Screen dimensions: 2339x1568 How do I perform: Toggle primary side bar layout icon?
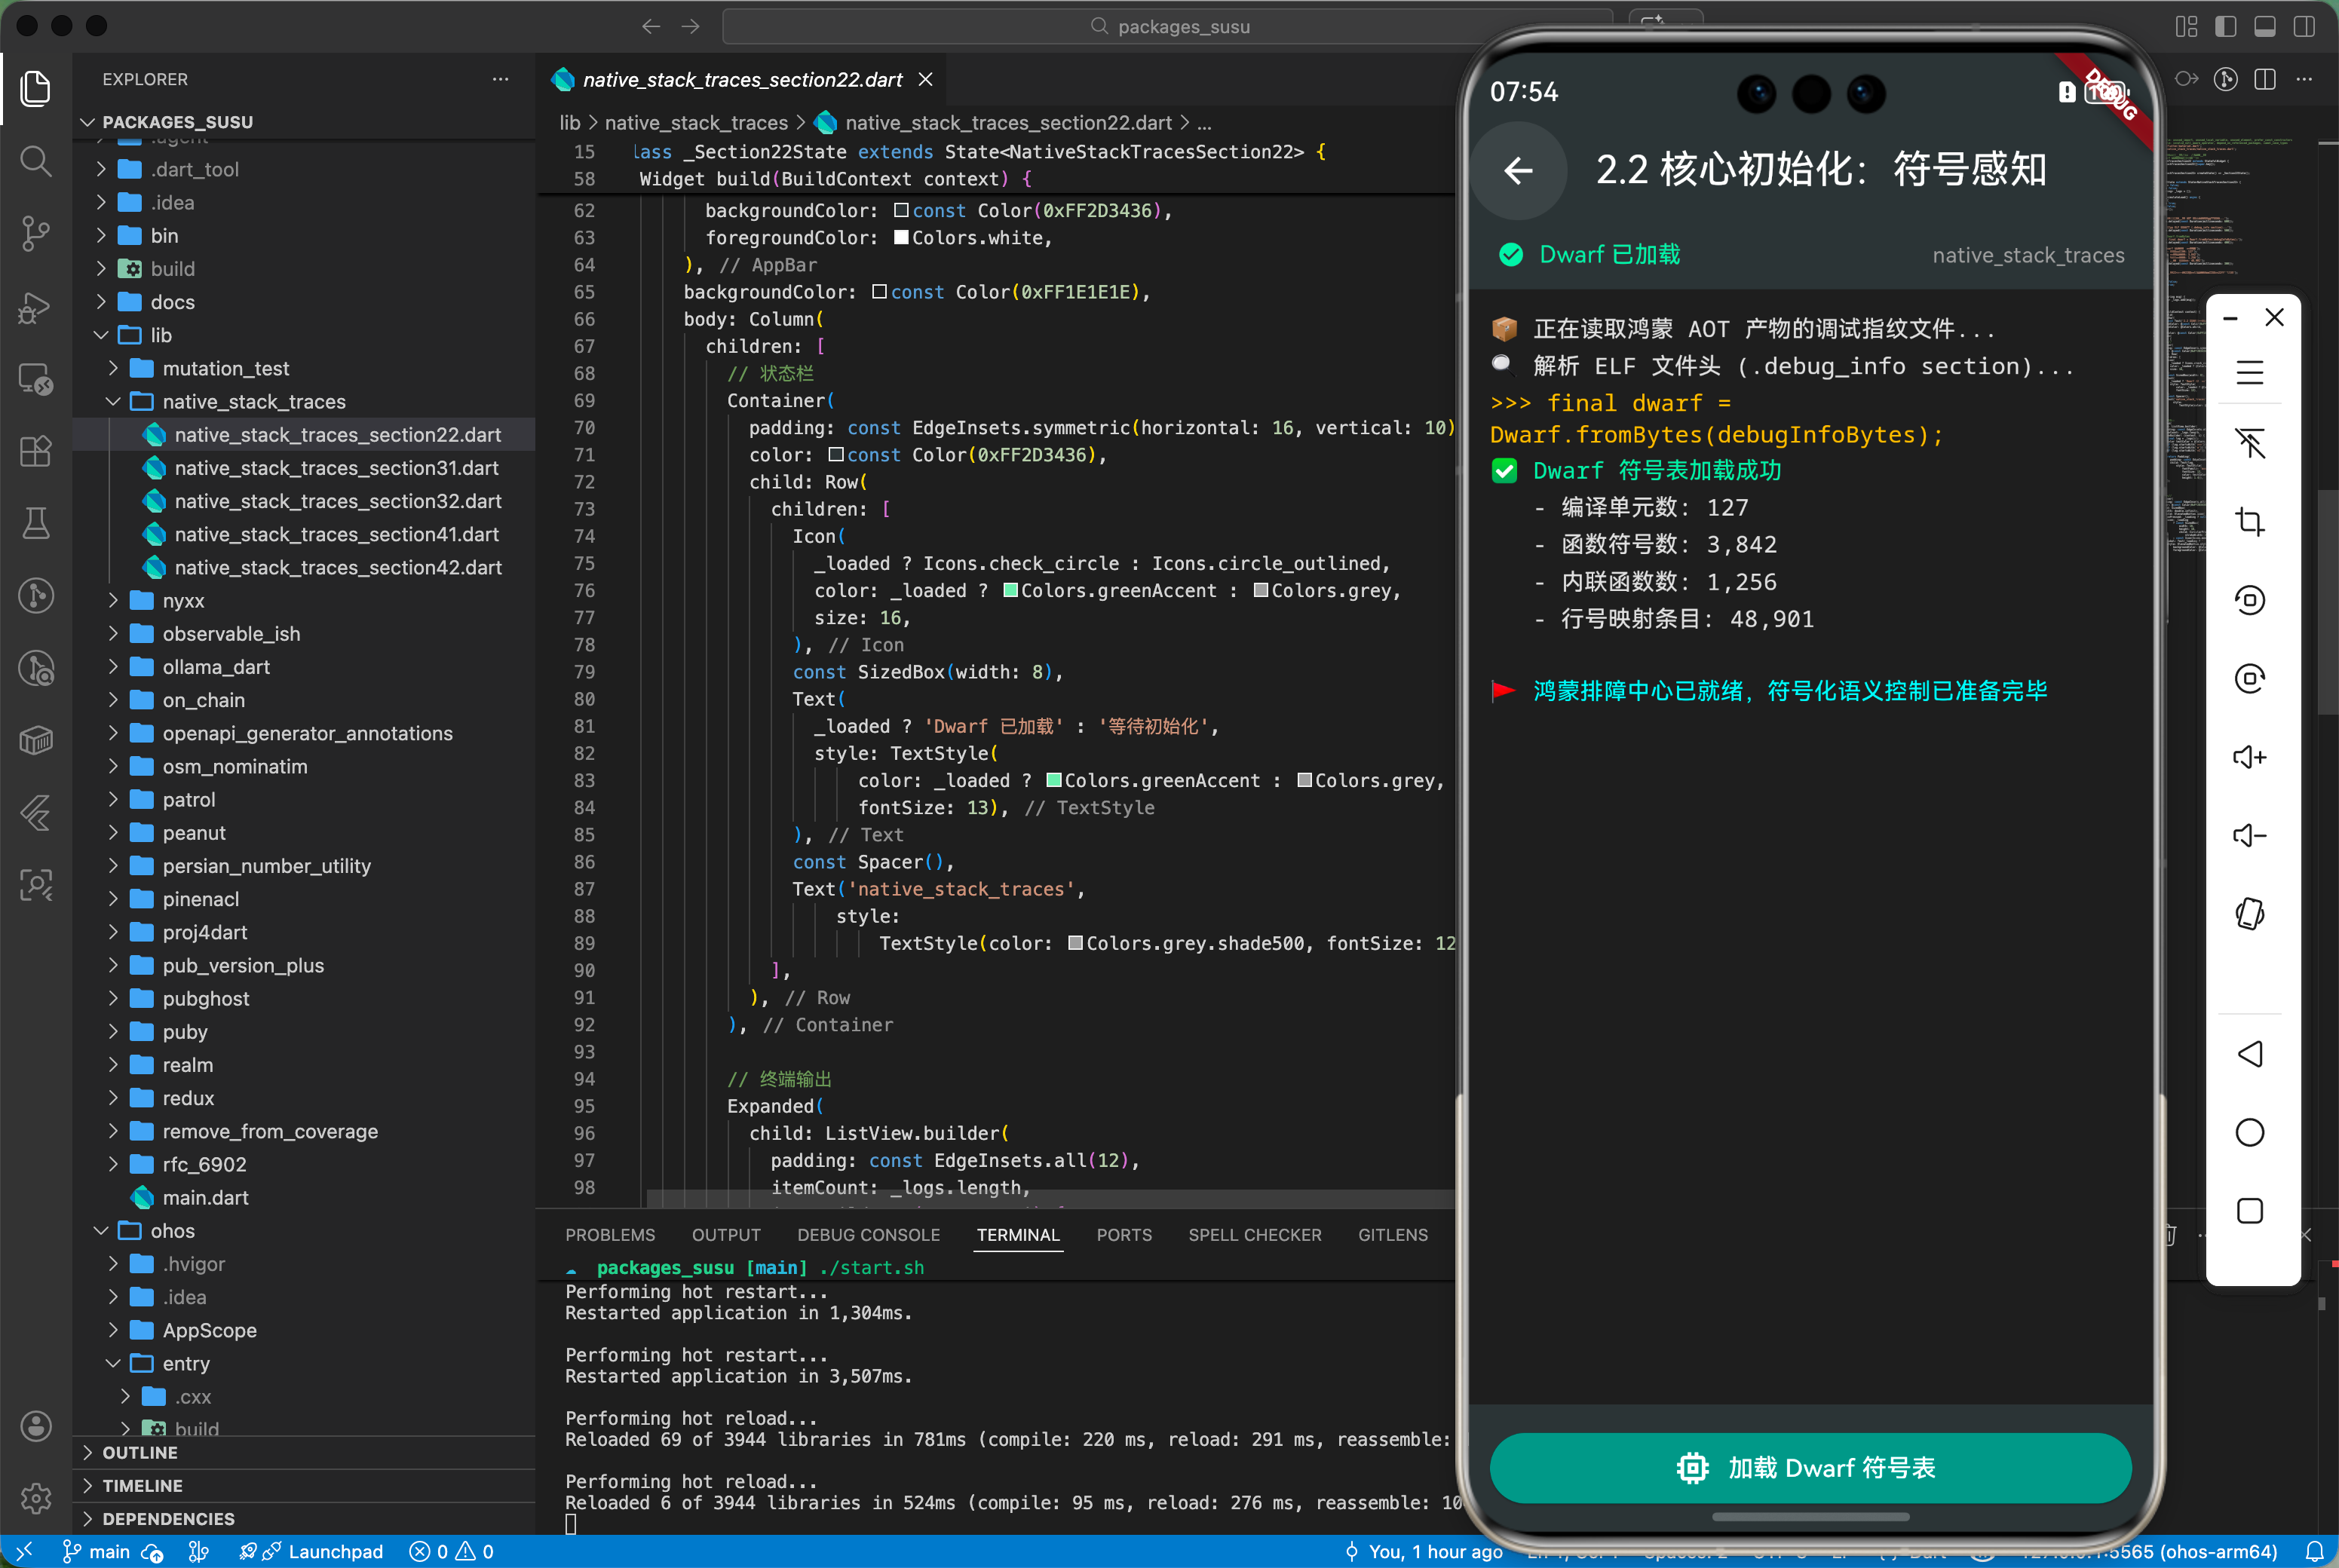(x=2225, y=26)
